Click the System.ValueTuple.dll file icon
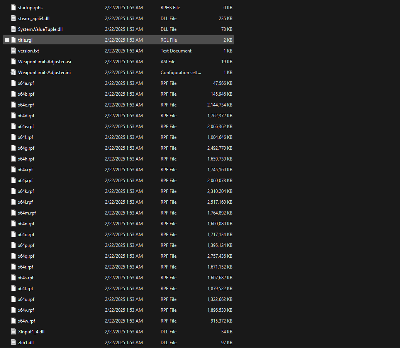This screenshot has width=400, height=348. tap(14, 29)
